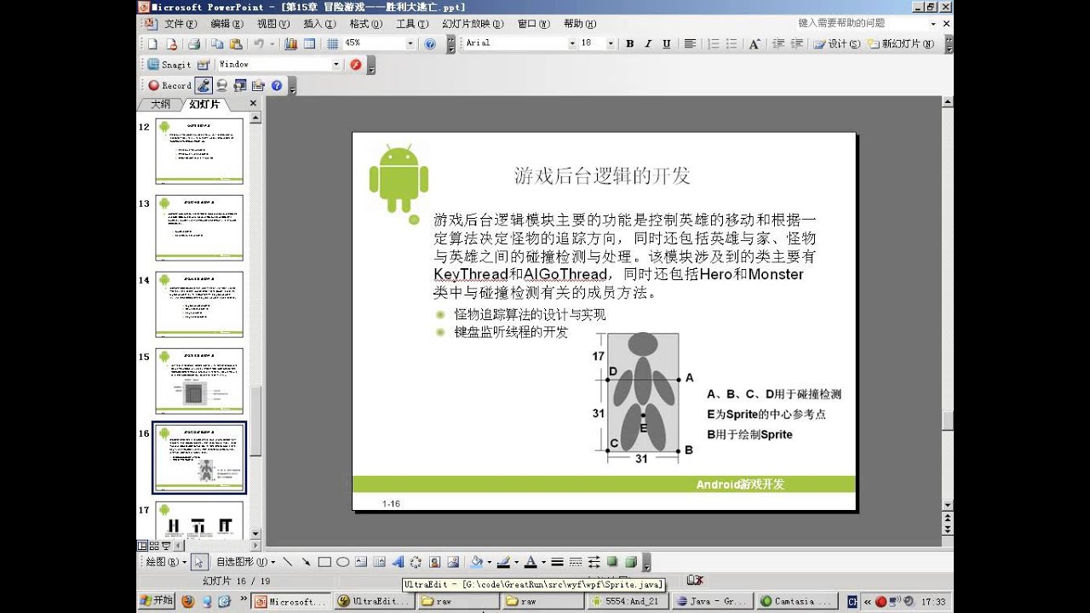
Task: Click the Print icon in toolbar
Action: pos(194,44)
